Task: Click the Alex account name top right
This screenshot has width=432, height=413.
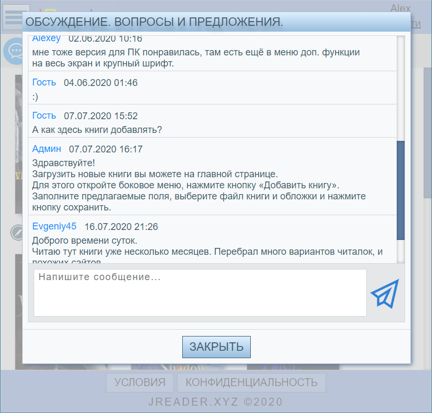Action: coord(399,8)
